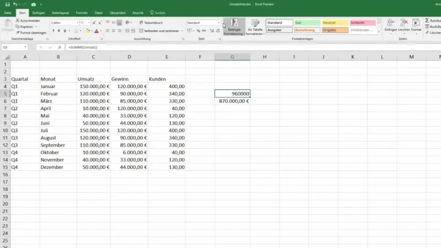Open the Calibri font name dropdown
441x248 pixels.
pos(78,23)
